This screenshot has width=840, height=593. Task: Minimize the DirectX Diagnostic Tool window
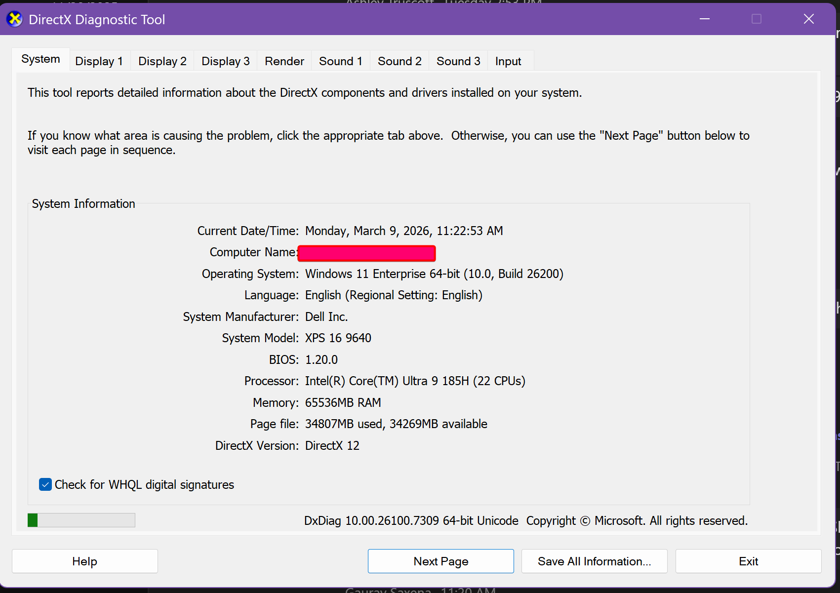(705, 19)
